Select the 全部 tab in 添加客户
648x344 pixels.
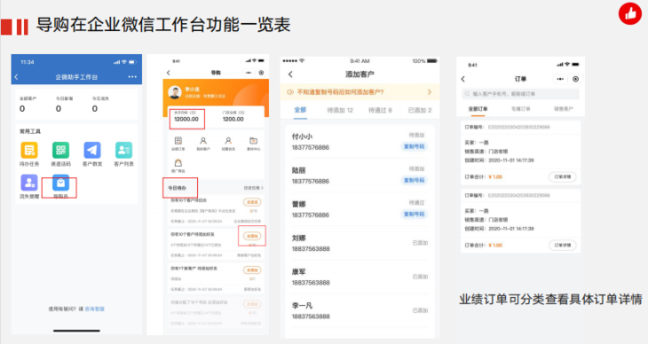tap(300, 110)
